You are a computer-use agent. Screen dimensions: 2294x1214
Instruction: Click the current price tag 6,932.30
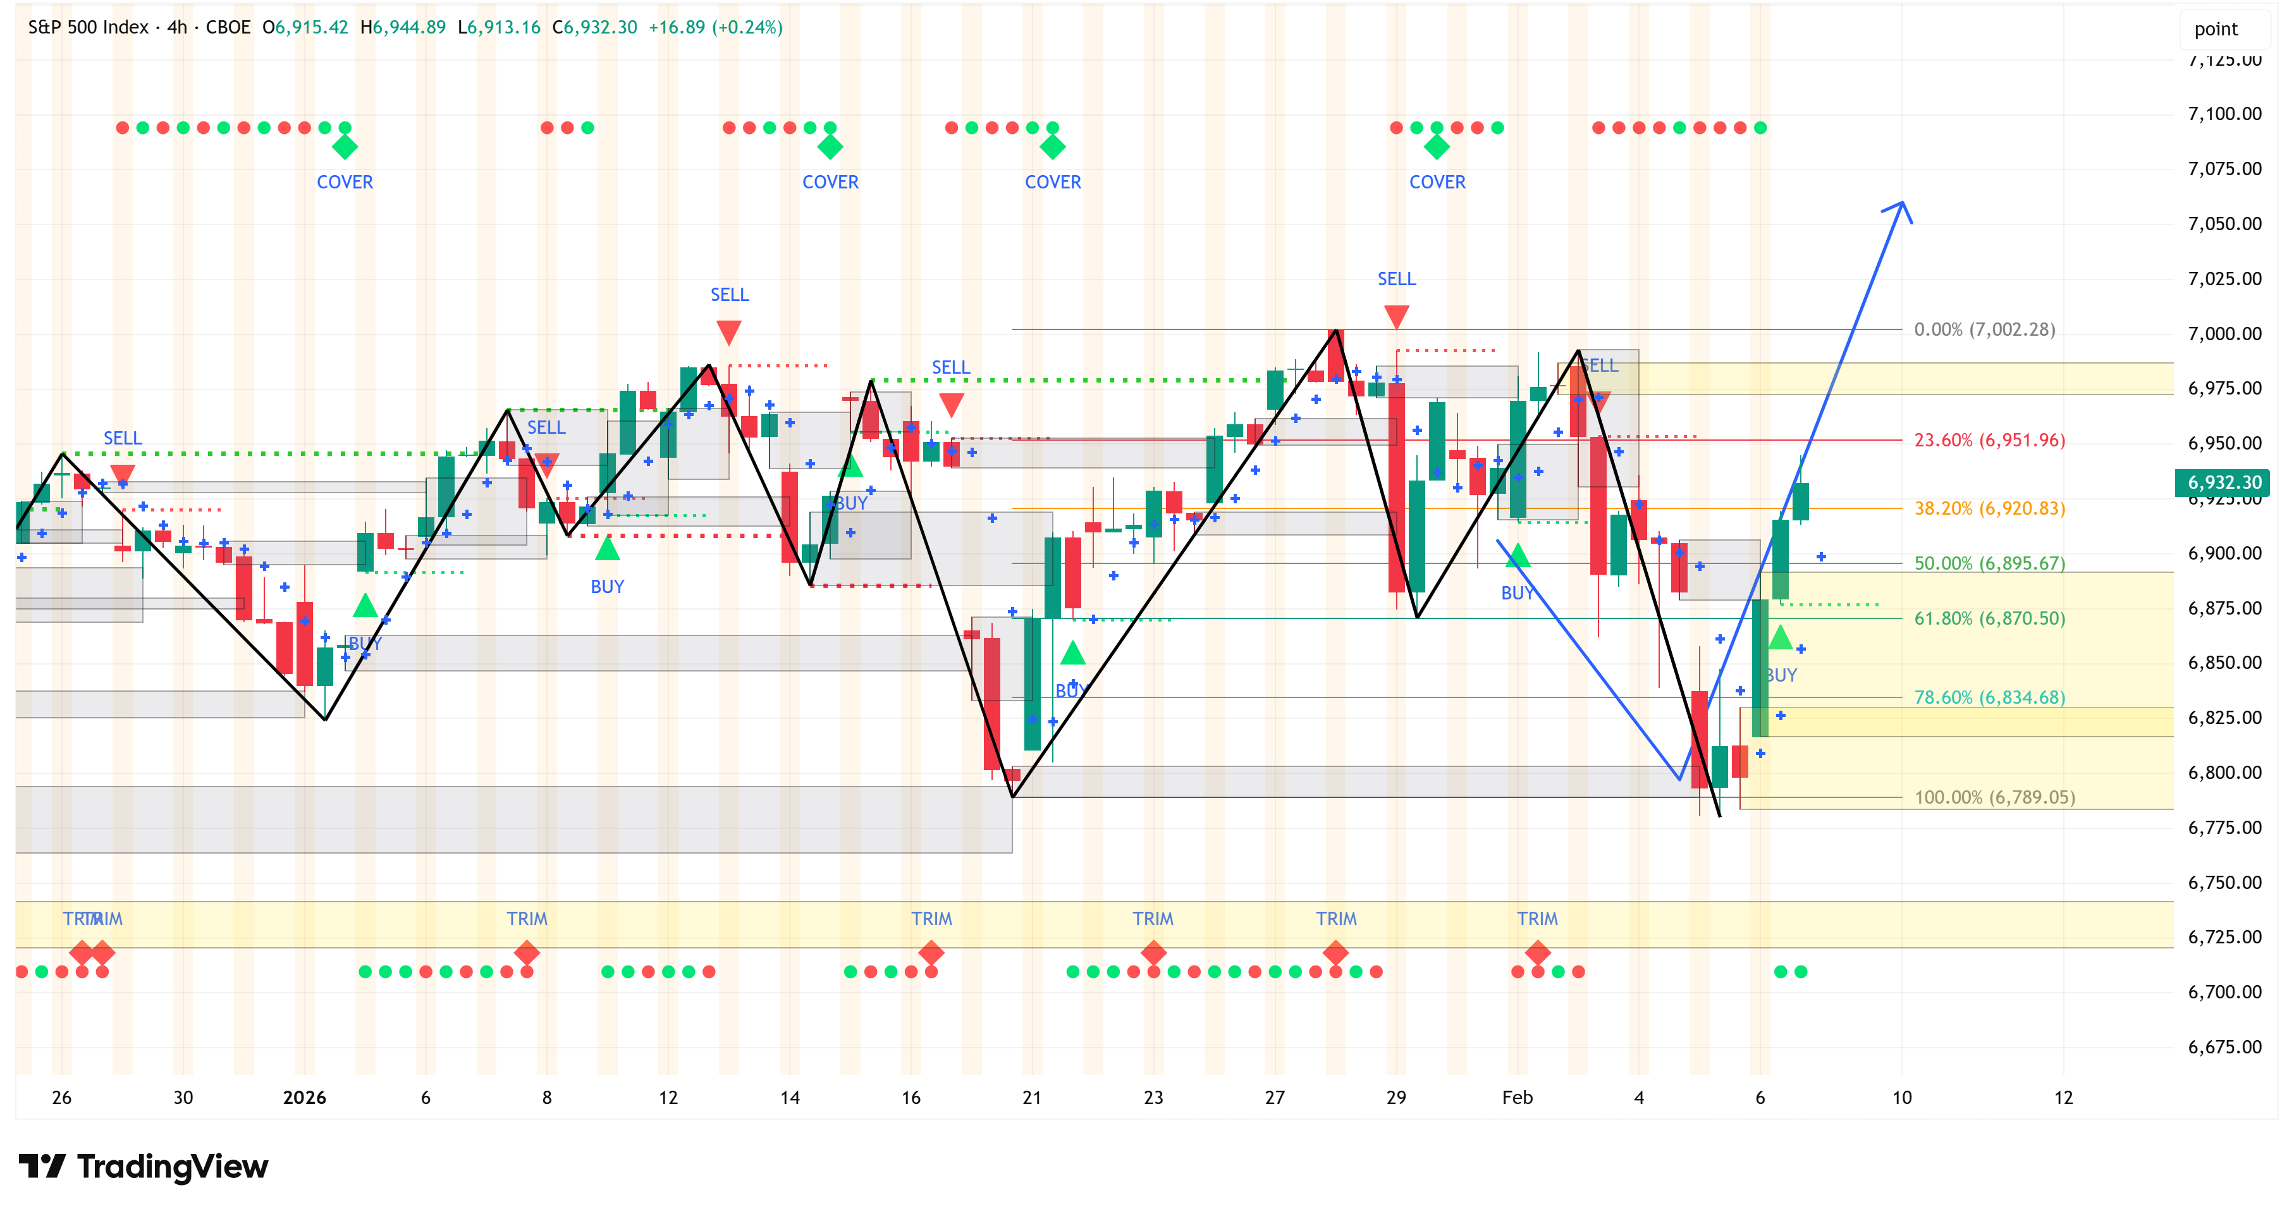tap(2224, 482)
